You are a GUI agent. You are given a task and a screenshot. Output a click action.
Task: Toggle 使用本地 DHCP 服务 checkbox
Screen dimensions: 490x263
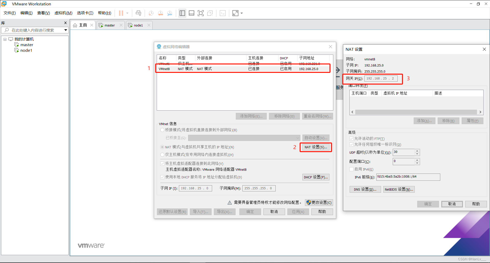tap(162, 177)
